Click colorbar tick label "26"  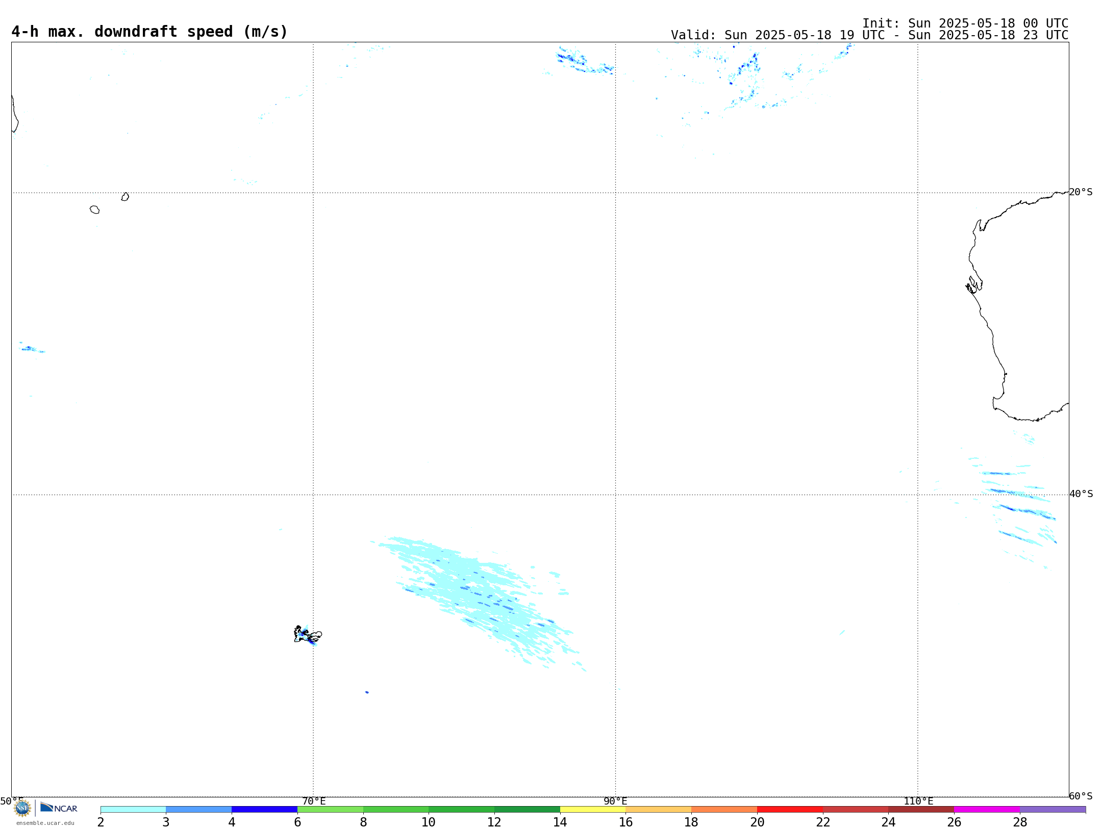(954, 822)
